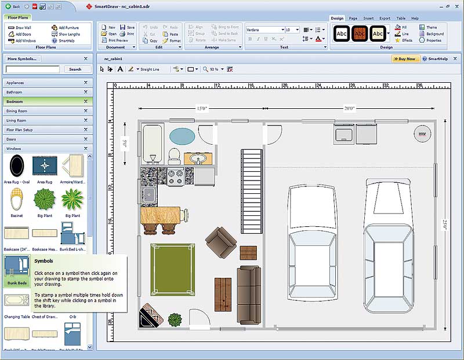Select the Draw Wall tool
This screenshot has height=360, width=464.
[20, 27]
